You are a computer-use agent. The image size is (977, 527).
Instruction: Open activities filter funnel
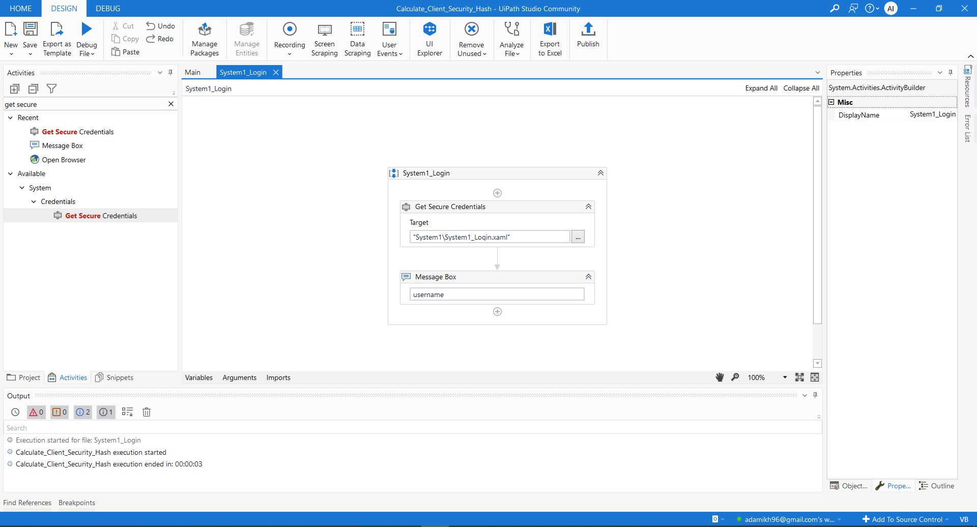tap(51, 89)
